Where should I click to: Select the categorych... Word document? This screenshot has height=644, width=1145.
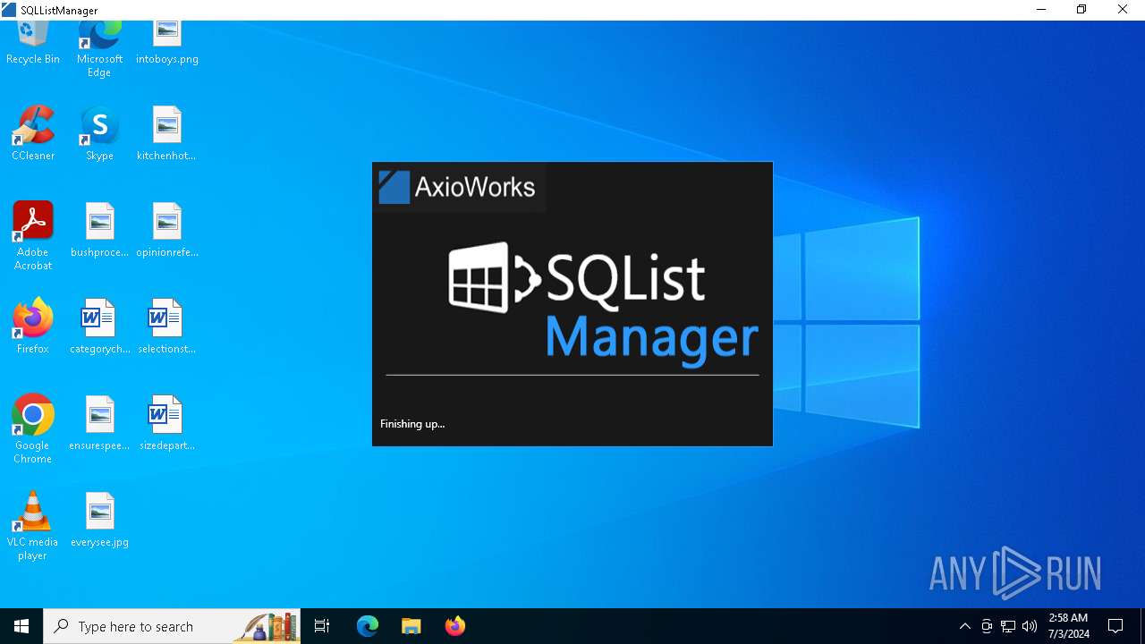[99, 326]
